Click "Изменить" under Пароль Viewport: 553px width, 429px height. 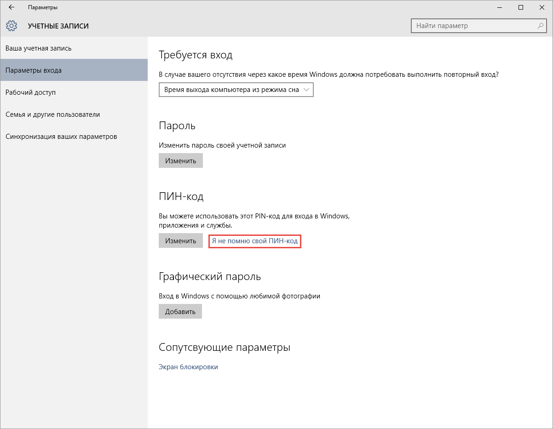click(x=181, y=160)
